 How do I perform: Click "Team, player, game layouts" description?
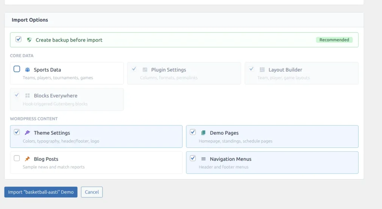pyautogui.click(x=284, y=78)
